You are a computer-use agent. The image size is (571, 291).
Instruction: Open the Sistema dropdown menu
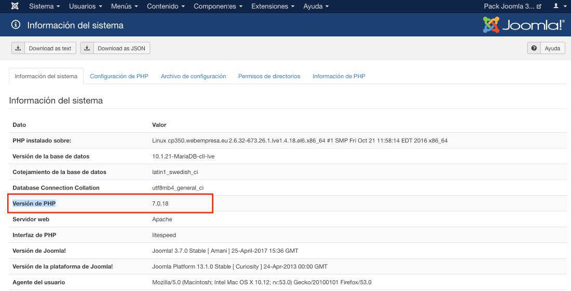[45, 6]
